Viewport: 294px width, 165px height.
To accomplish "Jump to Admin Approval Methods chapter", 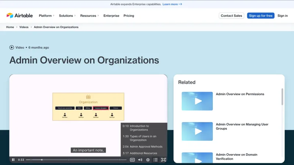I will click(144, 147).
